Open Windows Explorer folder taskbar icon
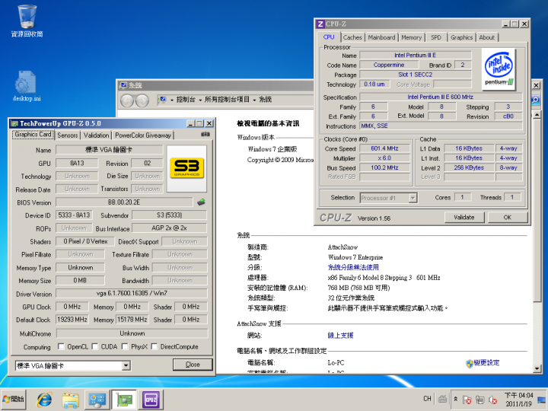548x411 pixels. click(70, 400)
